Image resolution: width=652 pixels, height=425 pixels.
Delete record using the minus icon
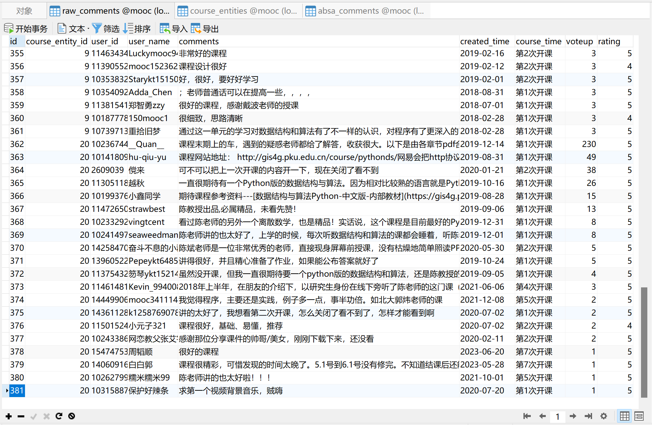[21, 416]
